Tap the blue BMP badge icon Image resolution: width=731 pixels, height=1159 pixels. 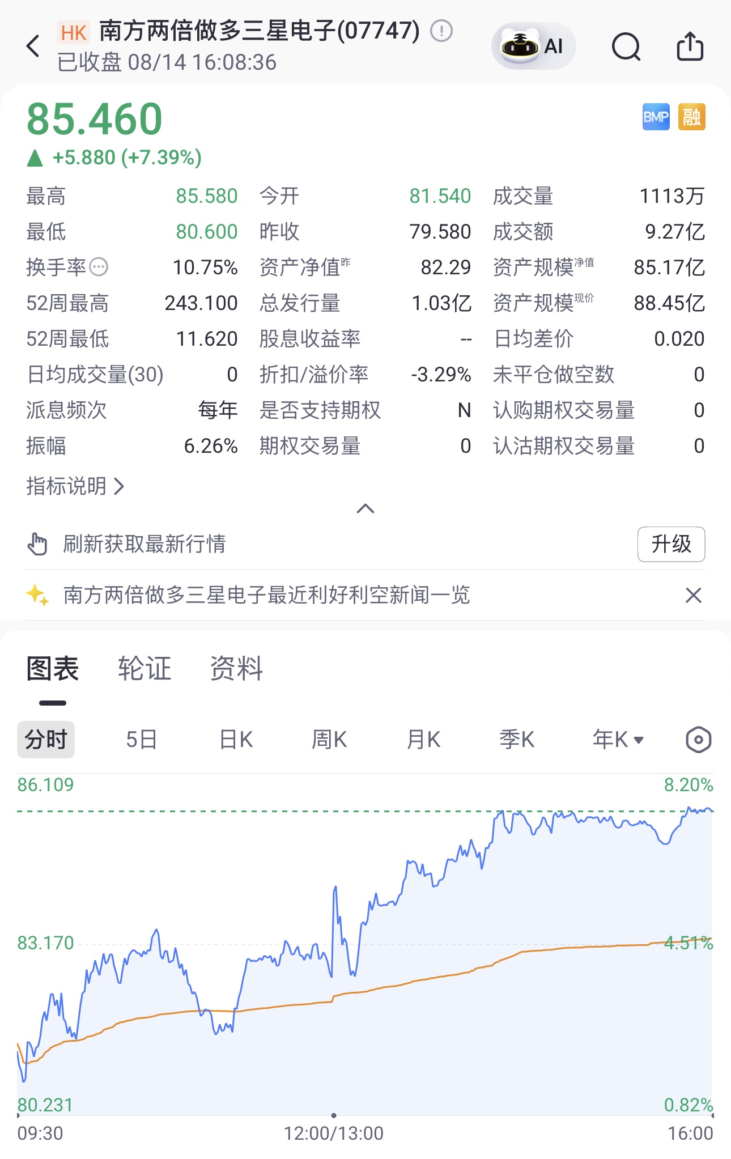[x=656, y=117]
